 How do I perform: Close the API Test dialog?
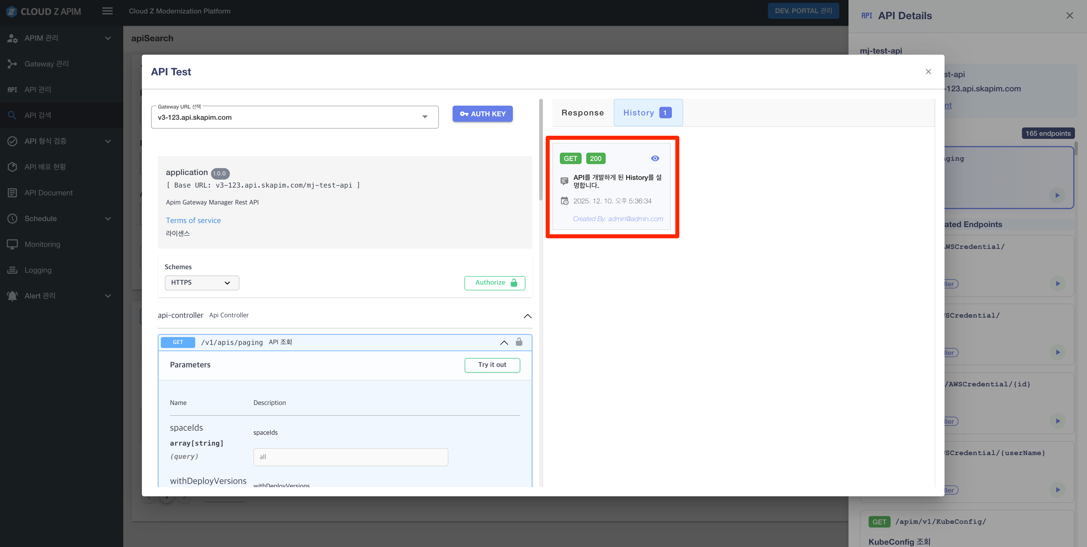928,72
